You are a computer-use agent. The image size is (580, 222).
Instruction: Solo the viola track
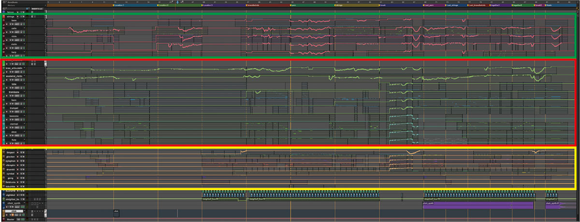[11, 41]
